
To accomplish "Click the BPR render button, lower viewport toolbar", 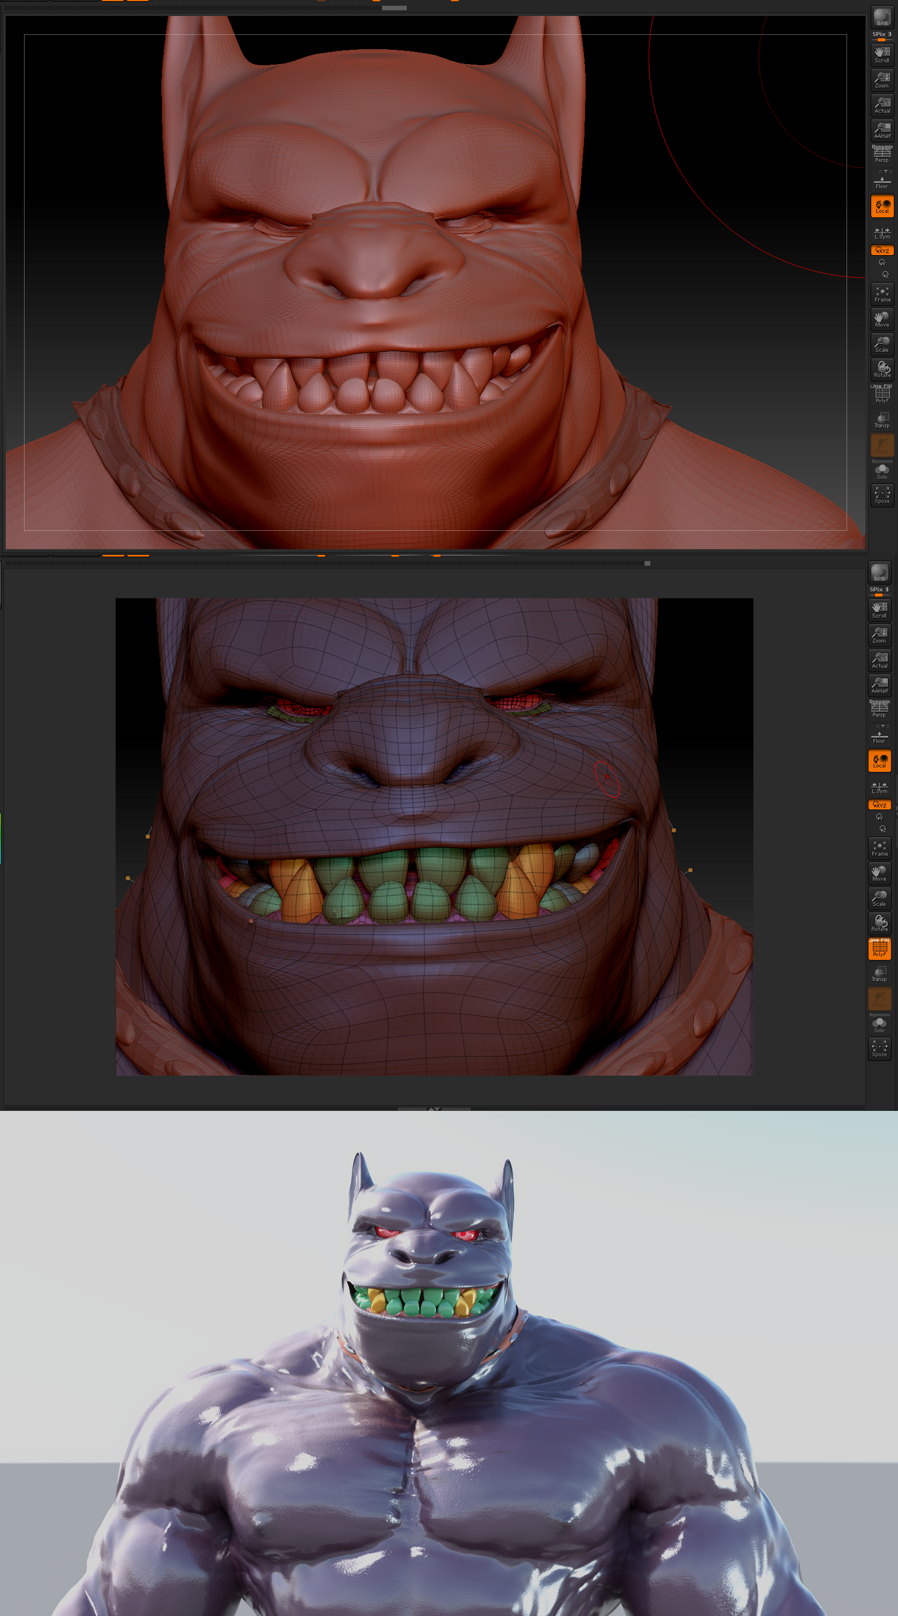I will coord(879,572).
